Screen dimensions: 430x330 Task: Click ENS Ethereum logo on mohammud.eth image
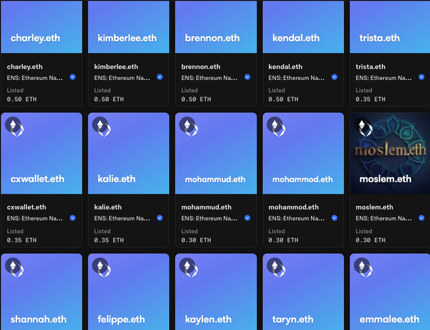click(188, 127)
